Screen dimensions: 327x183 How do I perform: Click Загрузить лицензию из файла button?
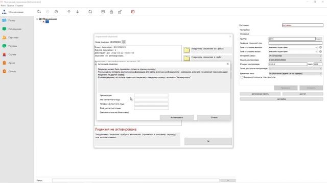click(208, 50)
